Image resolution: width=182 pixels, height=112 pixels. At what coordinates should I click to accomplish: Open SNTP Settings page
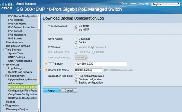pyautogui.click(x=16, y=57)
